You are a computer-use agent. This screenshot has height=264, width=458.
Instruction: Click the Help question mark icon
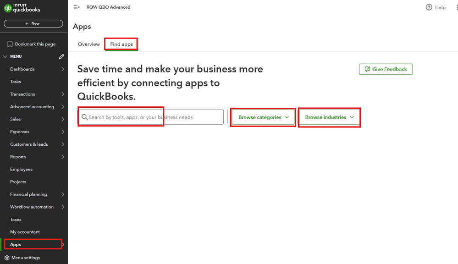tap(429, 7)
